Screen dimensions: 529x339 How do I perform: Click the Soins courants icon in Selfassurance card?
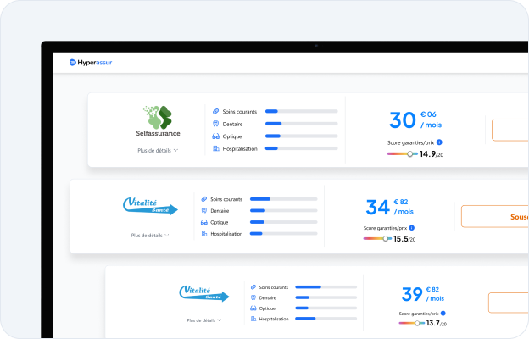pos(216,111)
